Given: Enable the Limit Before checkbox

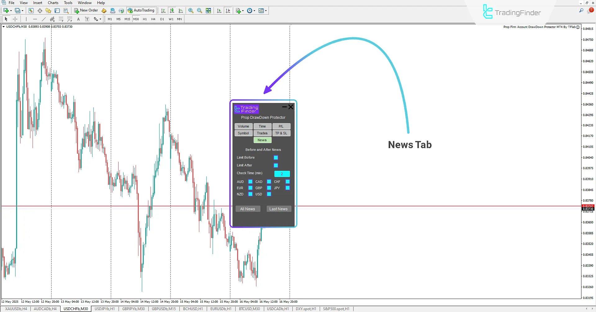Looking at the screenshot, I should pyautogui.click(x=275, y=157).
